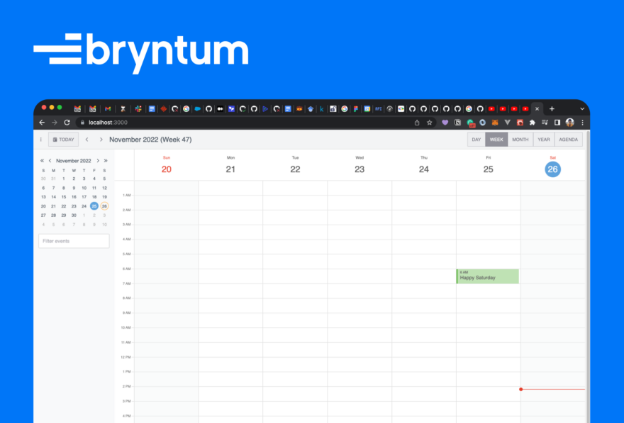Open the Chrome three-dot menu
This screenshot has height=423, width=624.
(x=582, y=122)
